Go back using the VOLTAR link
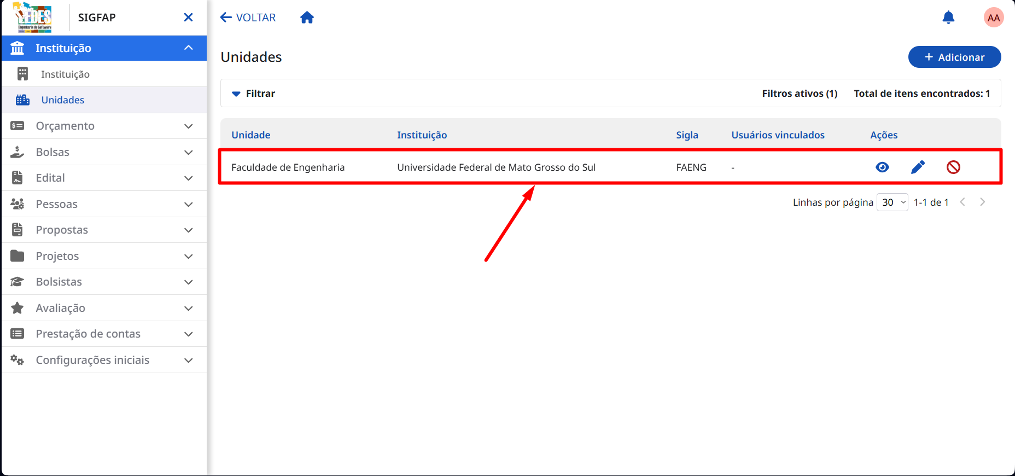Viewport: 1015px width, 476px height. click(248, 18)
